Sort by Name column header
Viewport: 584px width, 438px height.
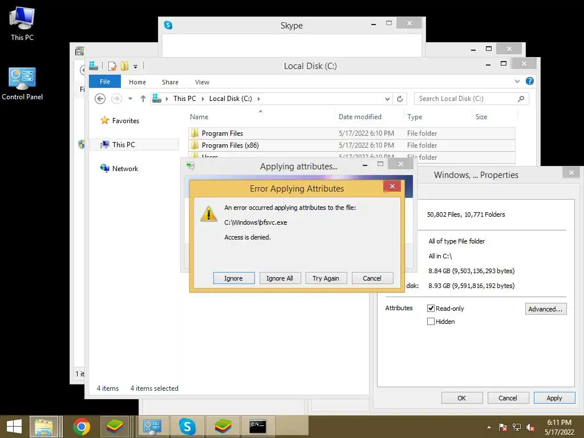pyautogui.click(x=199, y=116)
